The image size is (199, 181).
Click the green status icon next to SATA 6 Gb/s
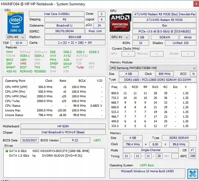point(7,151)
